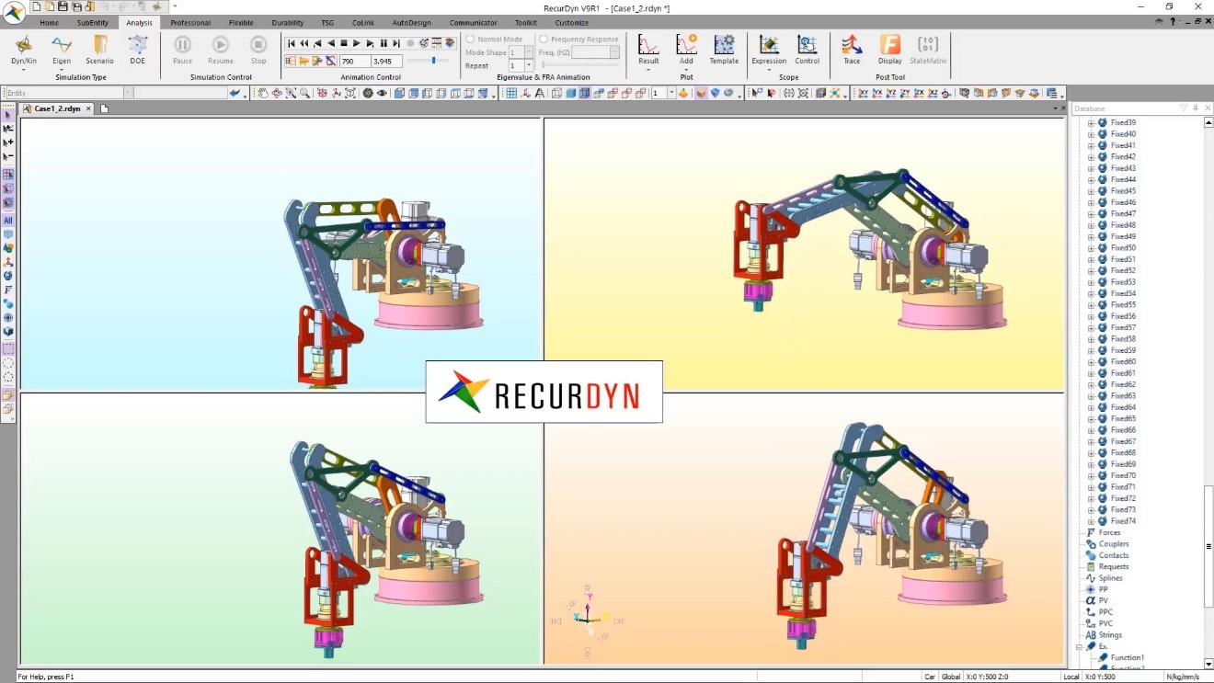Open the Repeat count dropdown
Screen dimensions: 1214x683
tap(528, 66)
